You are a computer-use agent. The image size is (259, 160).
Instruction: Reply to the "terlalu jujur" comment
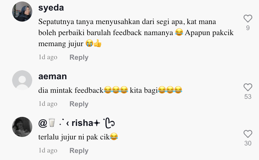(79, 151)
